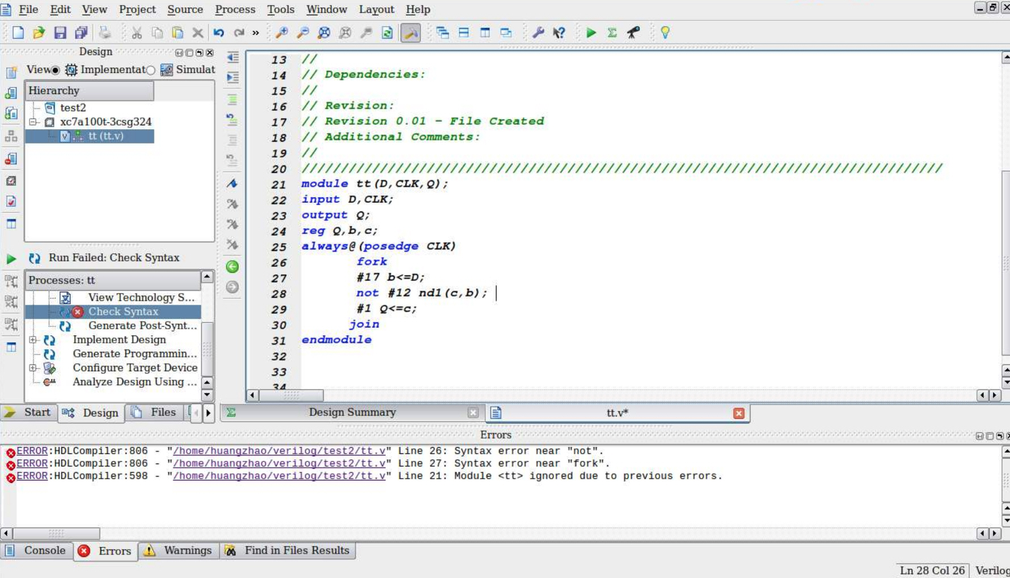The height and width of the screenshot is (578, 1010).
Task: Click the Redo arrow icon
Action: coord(239,33)
